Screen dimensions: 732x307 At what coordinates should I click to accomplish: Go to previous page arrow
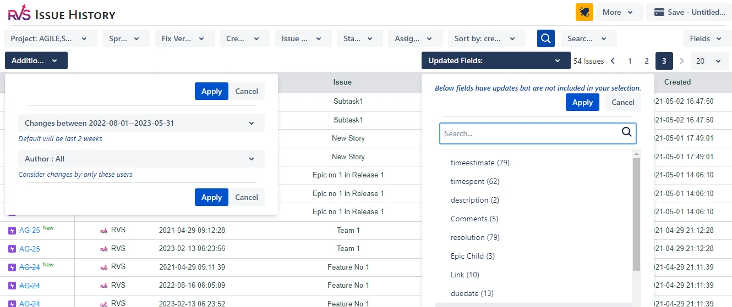tap(613, 61)
